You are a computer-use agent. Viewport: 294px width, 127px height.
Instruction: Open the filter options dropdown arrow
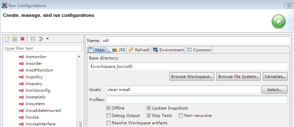pyautogui.click(x=47, y=39)
